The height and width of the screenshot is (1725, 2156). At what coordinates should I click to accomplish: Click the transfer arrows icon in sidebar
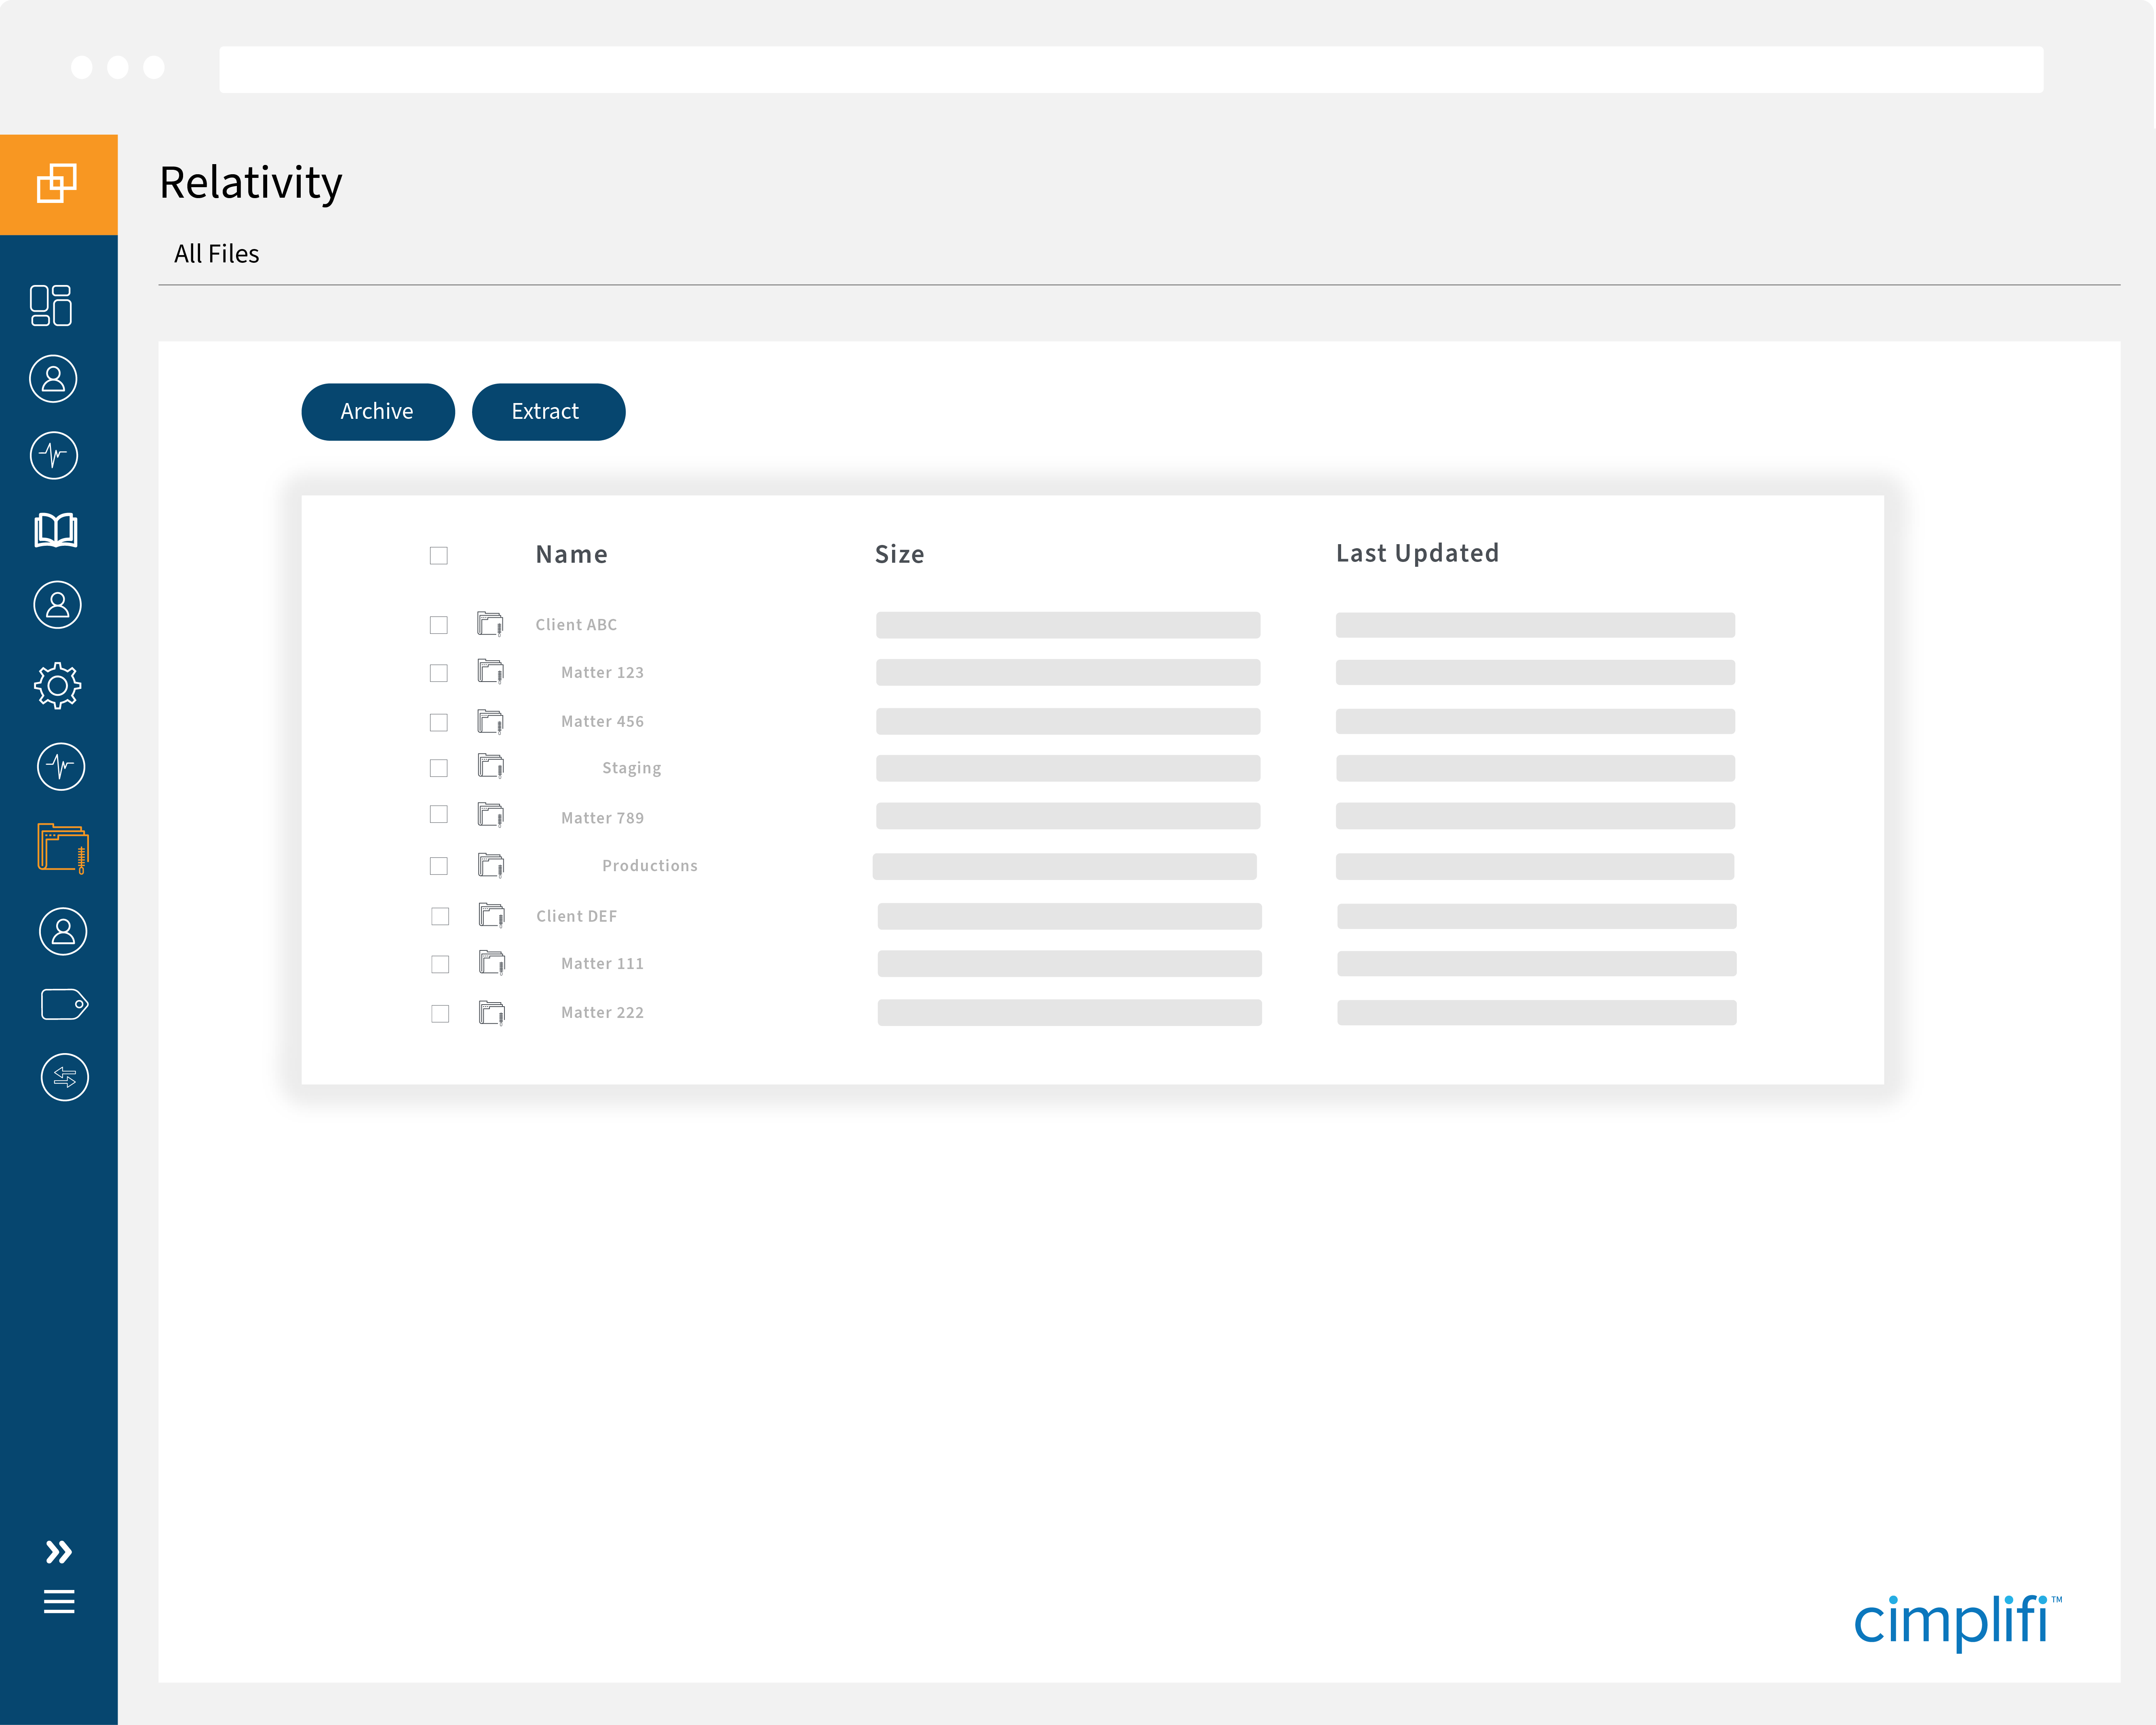point(65,1077)
